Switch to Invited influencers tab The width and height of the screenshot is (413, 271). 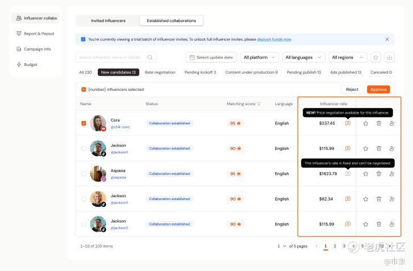[108, 20]
